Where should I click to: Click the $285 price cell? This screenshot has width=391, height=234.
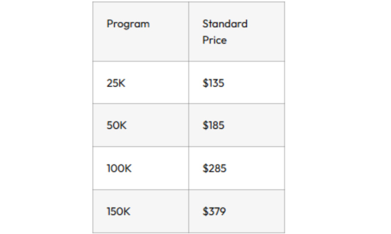tap(214, 169)
